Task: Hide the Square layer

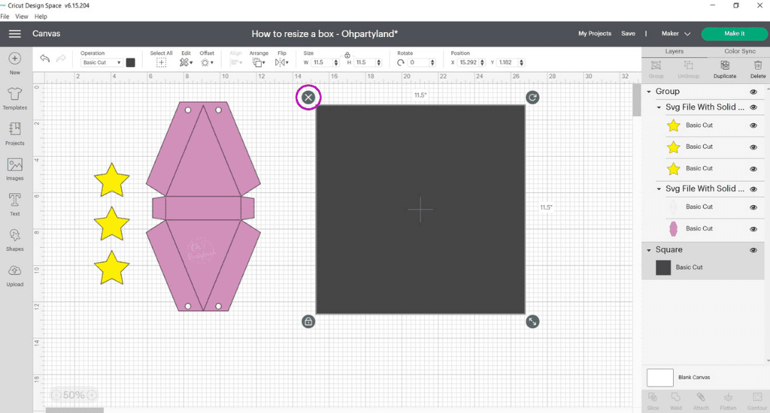Action: click(754, 250)
